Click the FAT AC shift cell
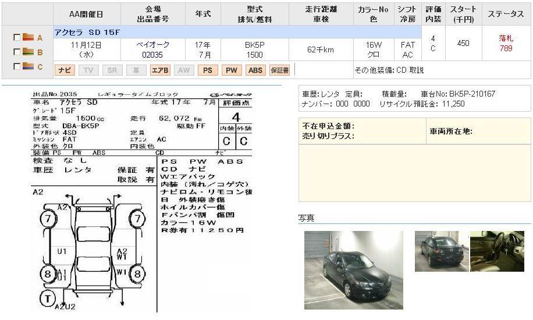Image resolution: width=533 pixels, height=320 pixels. click(407, 49)
